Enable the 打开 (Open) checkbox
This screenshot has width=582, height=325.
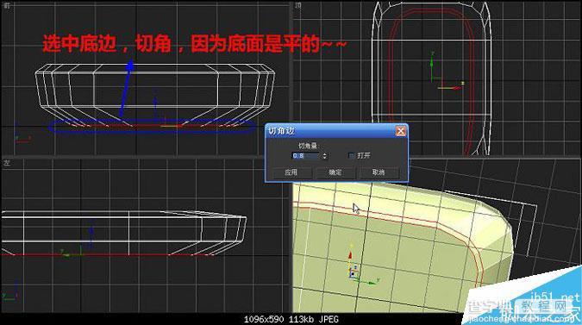click(351, 155)
